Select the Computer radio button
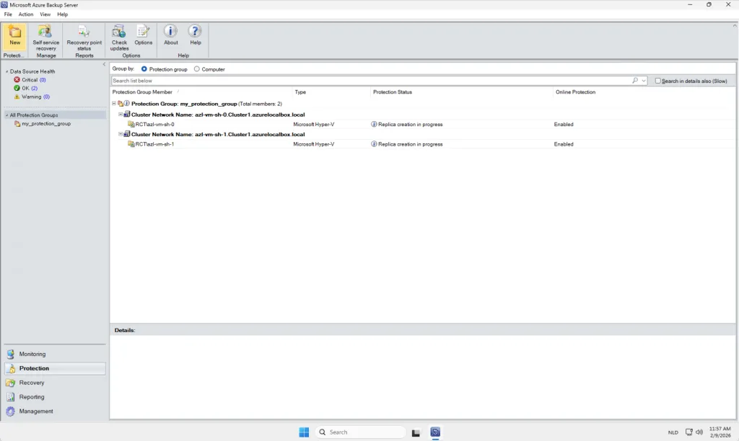739x441 pixels. pos(197,69)
